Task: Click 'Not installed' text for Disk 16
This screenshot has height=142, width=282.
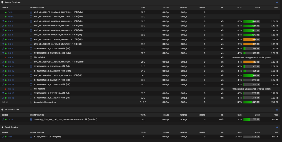Action: (x=39, y=89)
